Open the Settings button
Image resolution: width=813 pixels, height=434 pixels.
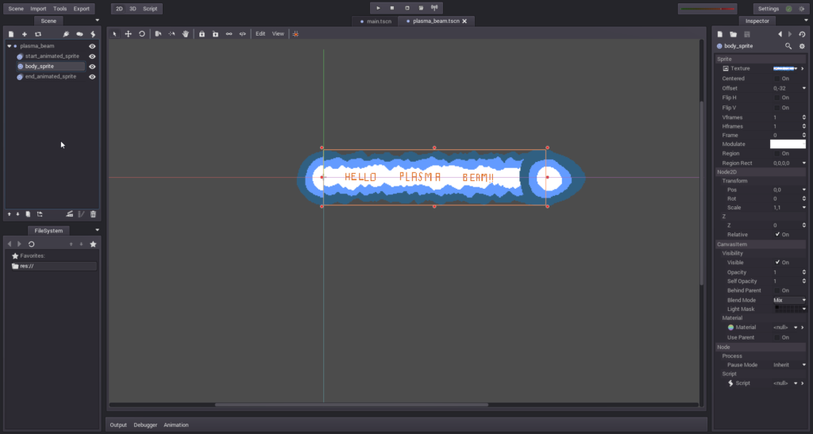click(x=769, y=9)
